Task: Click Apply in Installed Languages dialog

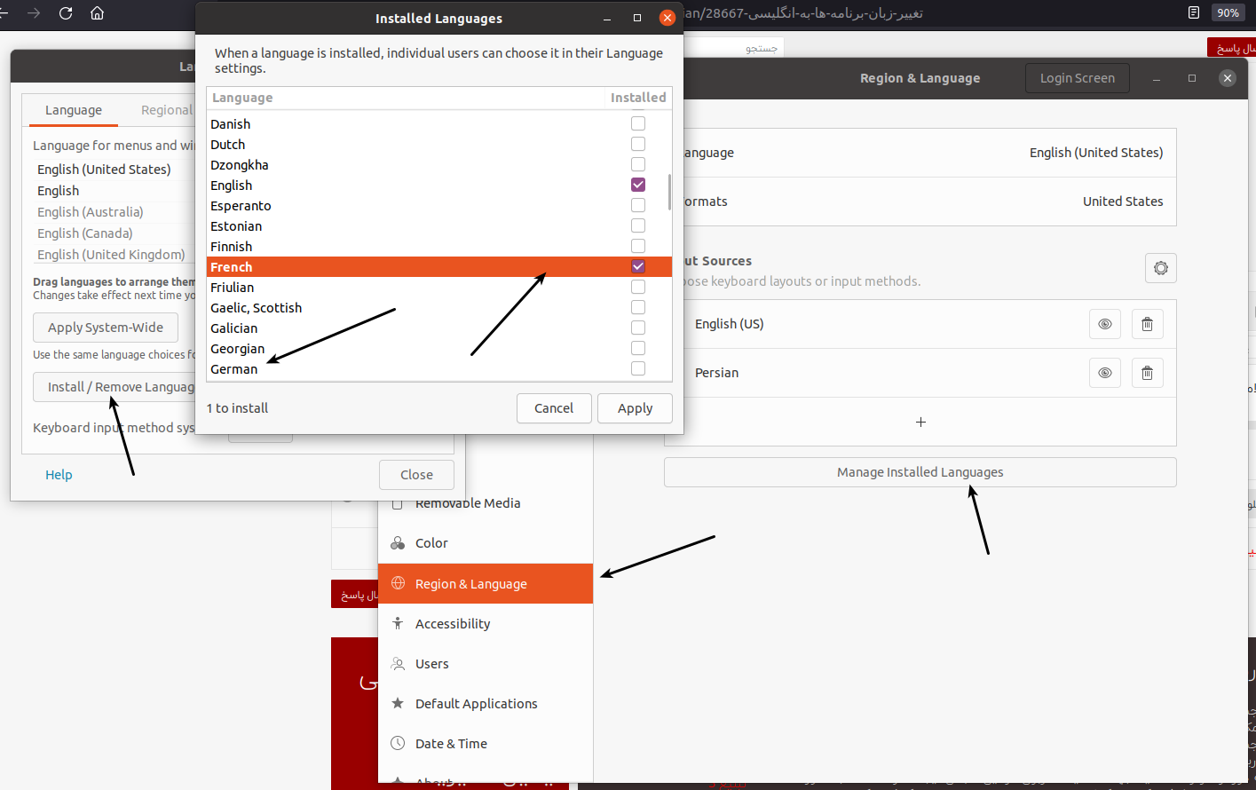Action: tap(635, 408)
